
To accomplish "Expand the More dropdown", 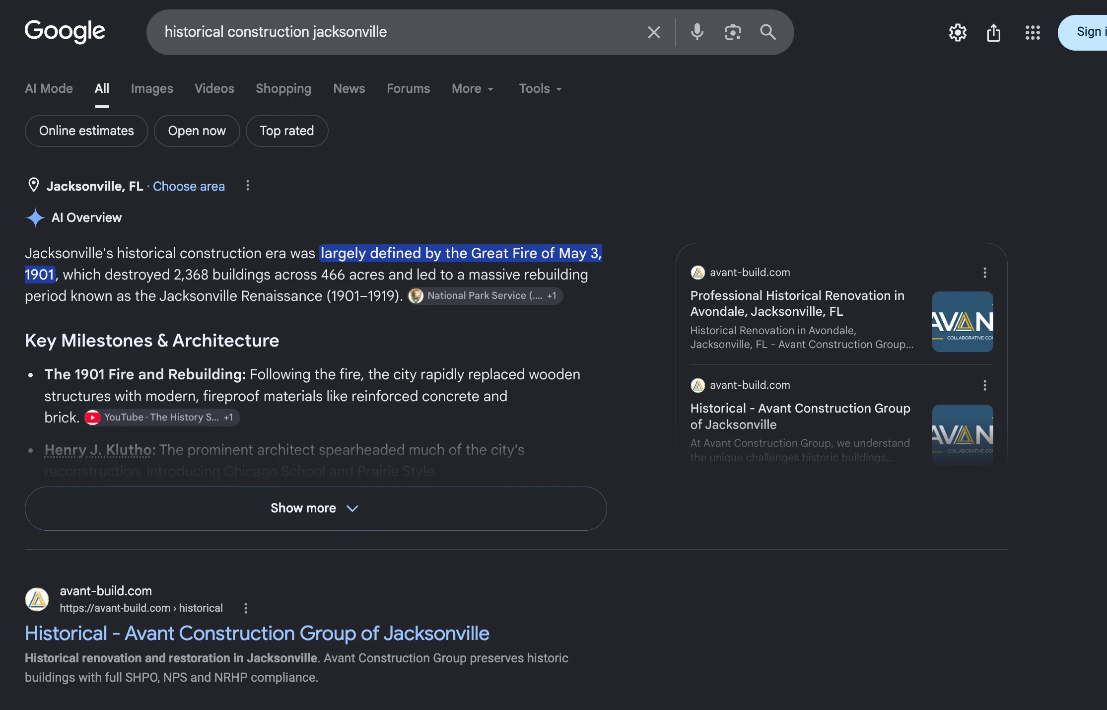I will point(473,88).
